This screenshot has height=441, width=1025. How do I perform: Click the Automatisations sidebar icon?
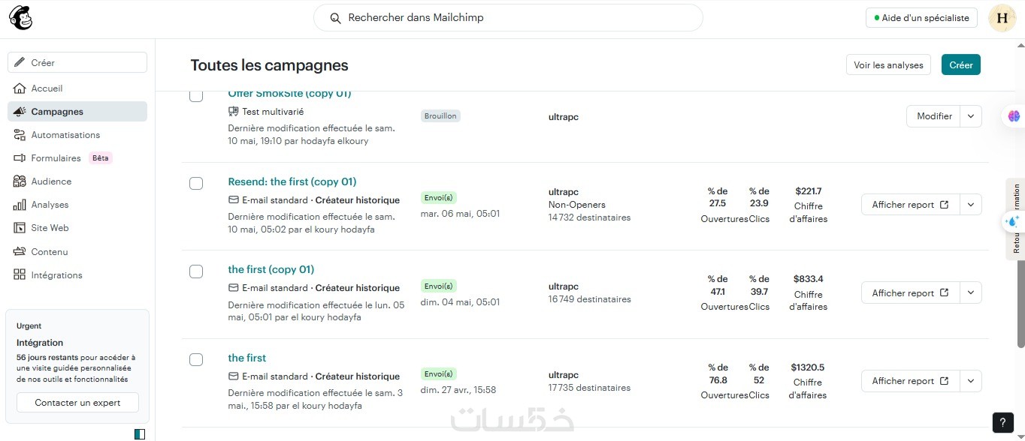click(x=20, y=135)
